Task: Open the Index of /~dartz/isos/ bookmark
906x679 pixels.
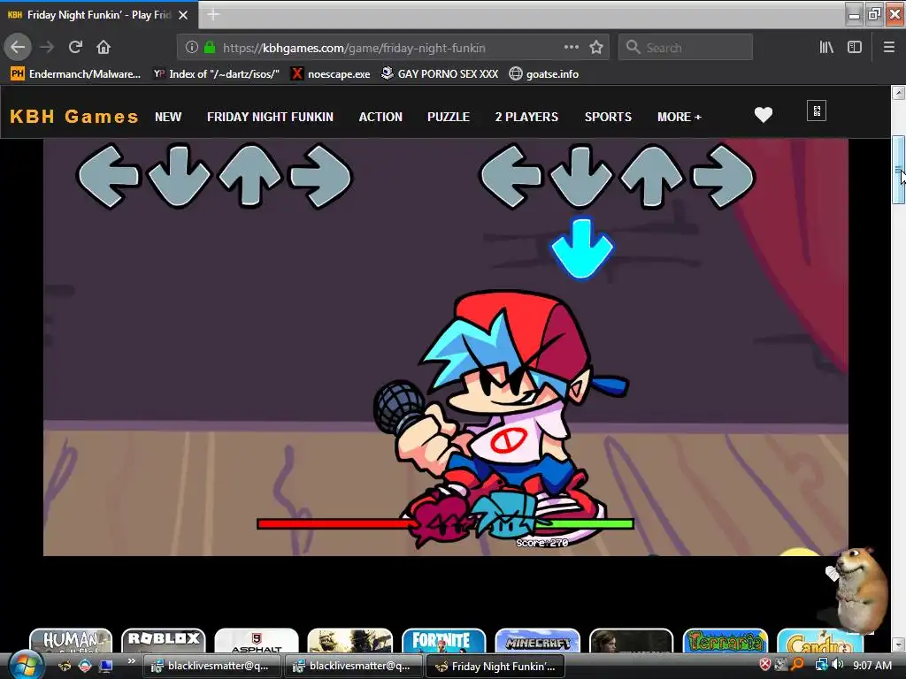Action: pos(216,74)
